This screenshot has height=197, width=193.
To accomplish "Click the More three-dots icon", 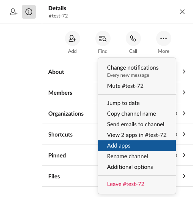I will (x=164, y=38).
